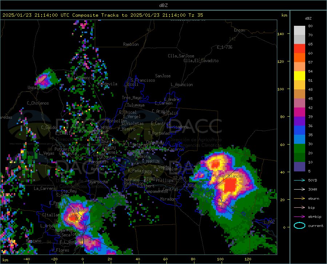Click the 'C_Chilenos' map label

click(38, 103)
